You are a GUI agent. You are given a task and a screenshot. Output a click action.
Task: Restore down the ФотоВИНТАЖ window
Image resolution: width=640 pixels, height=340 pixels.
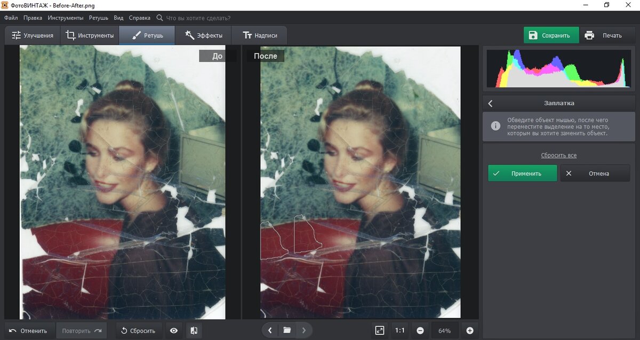[606, 5]
